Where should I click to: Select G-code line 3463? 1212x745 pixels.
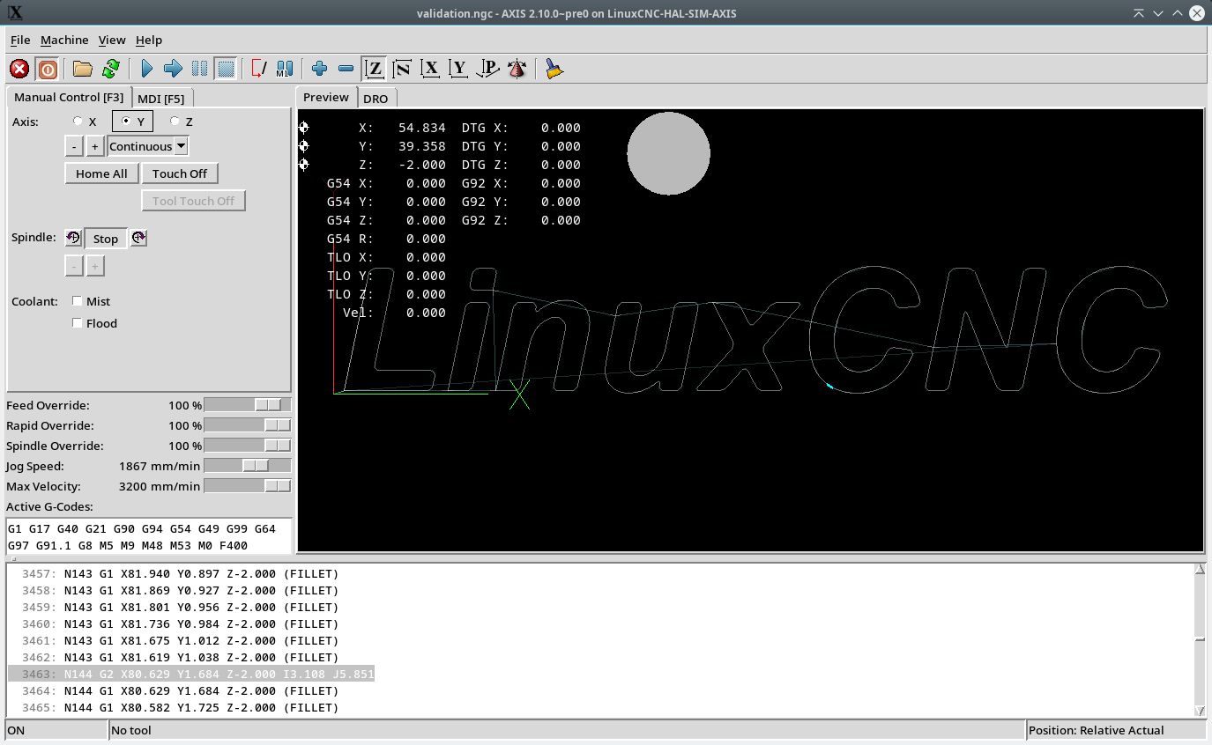pyautogui.click(x=191, y=675)
